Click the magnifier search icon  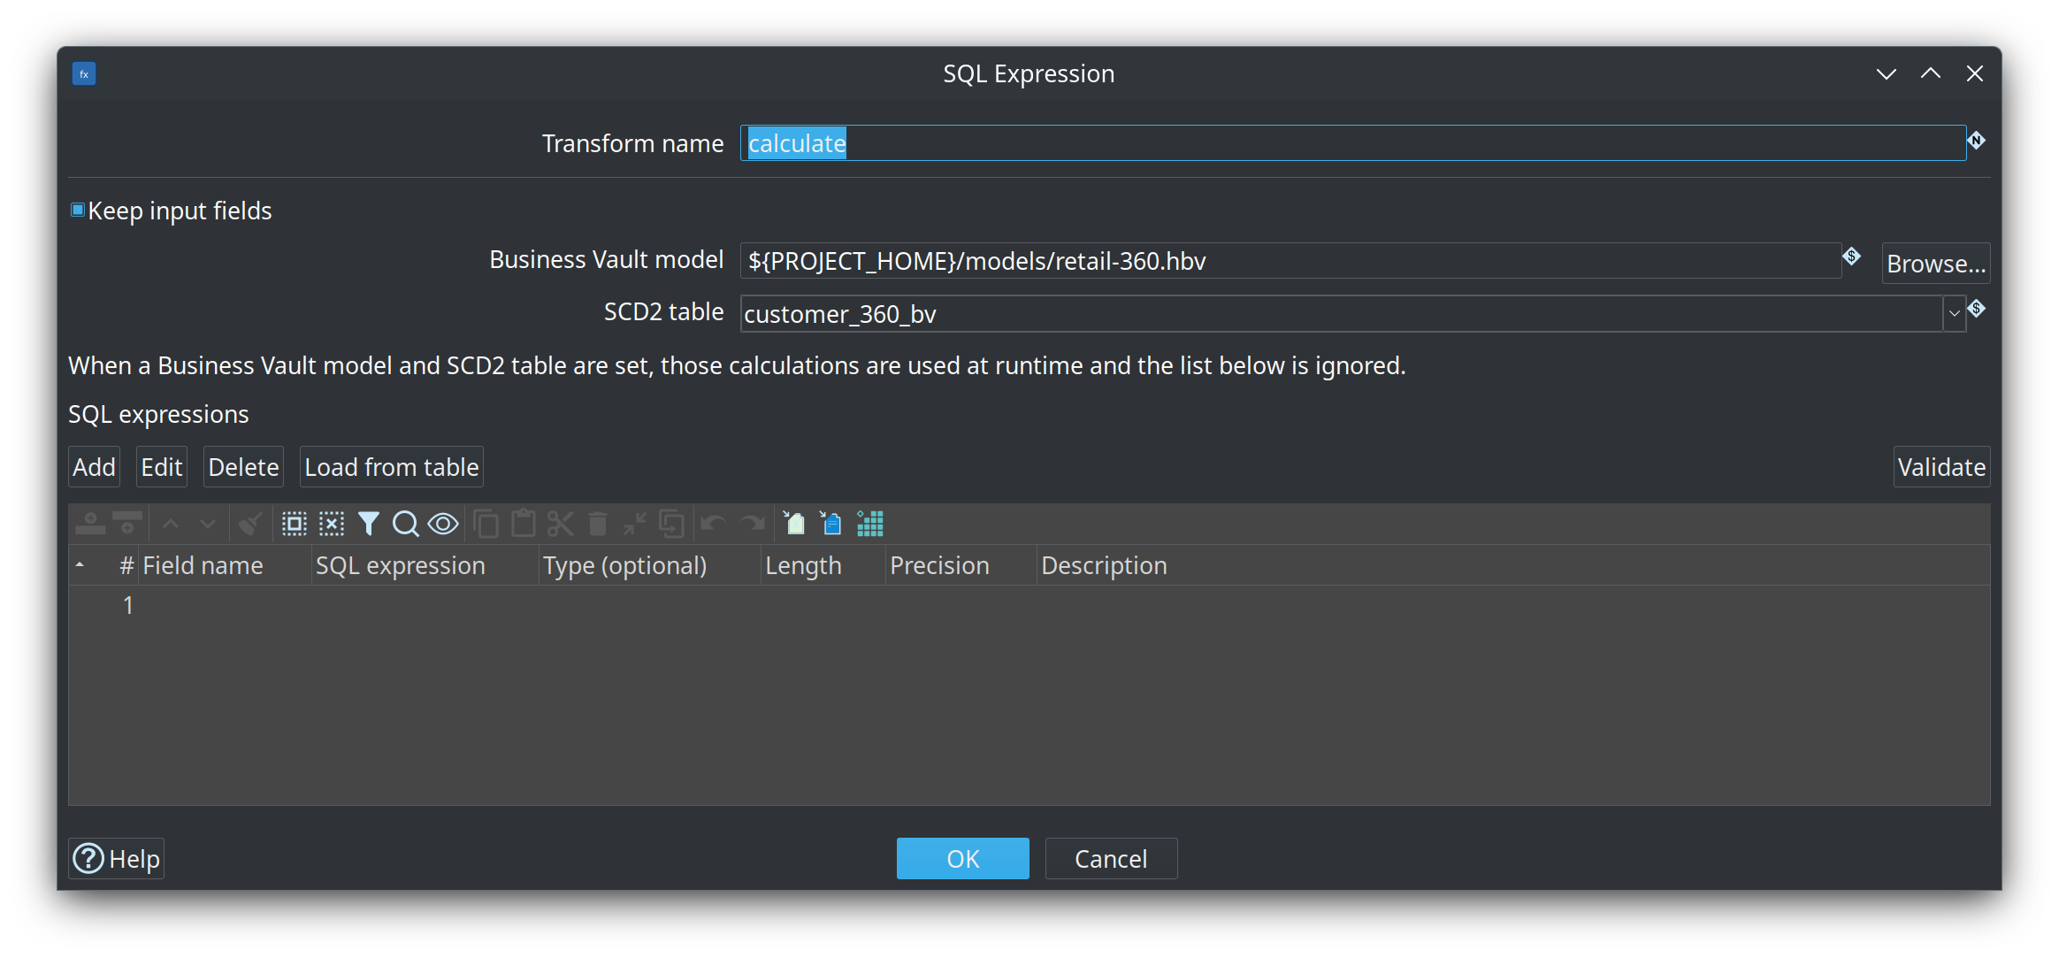406,524
